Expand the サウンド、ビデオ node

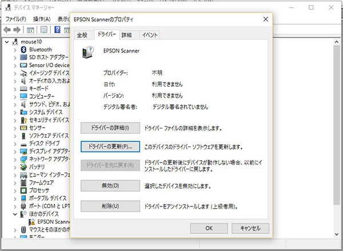coord(15,105)
